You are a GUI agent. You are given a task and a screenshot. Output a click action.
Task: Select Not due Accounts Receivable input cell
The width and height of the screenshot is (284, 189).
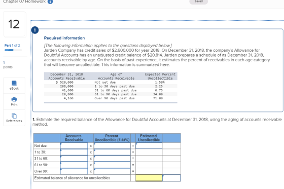coord(74,146)
